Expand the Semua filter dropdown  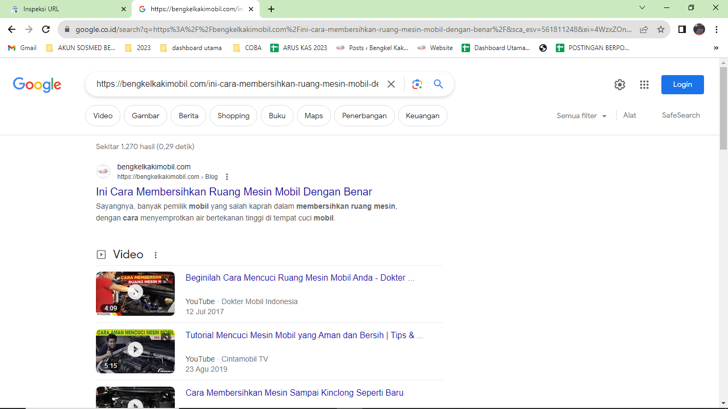582,116
